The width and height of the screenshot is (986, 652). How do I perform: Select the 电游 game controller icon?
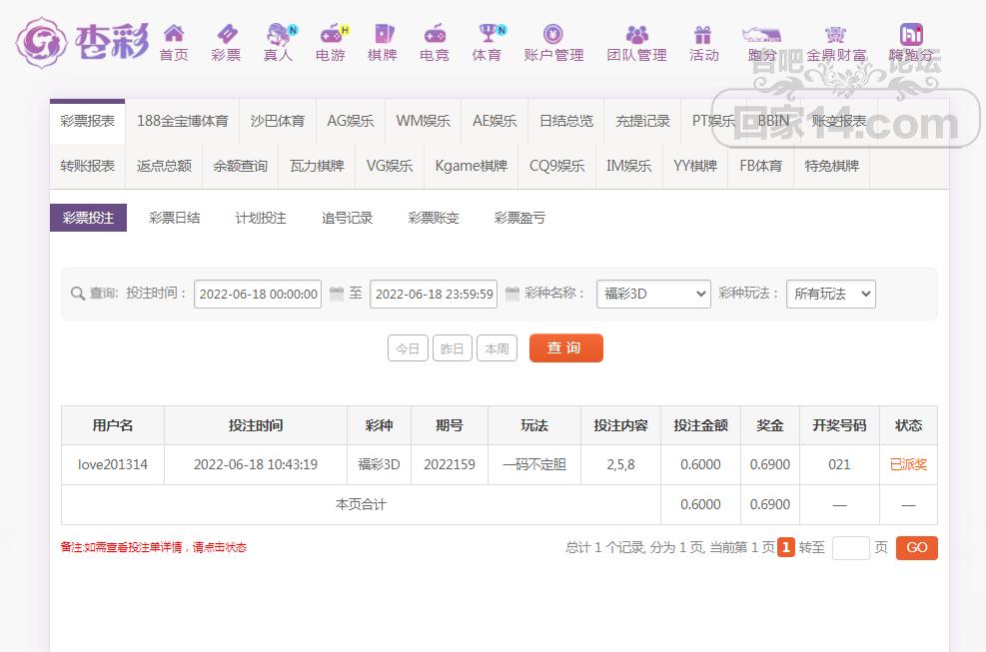(x=331, y=34)
